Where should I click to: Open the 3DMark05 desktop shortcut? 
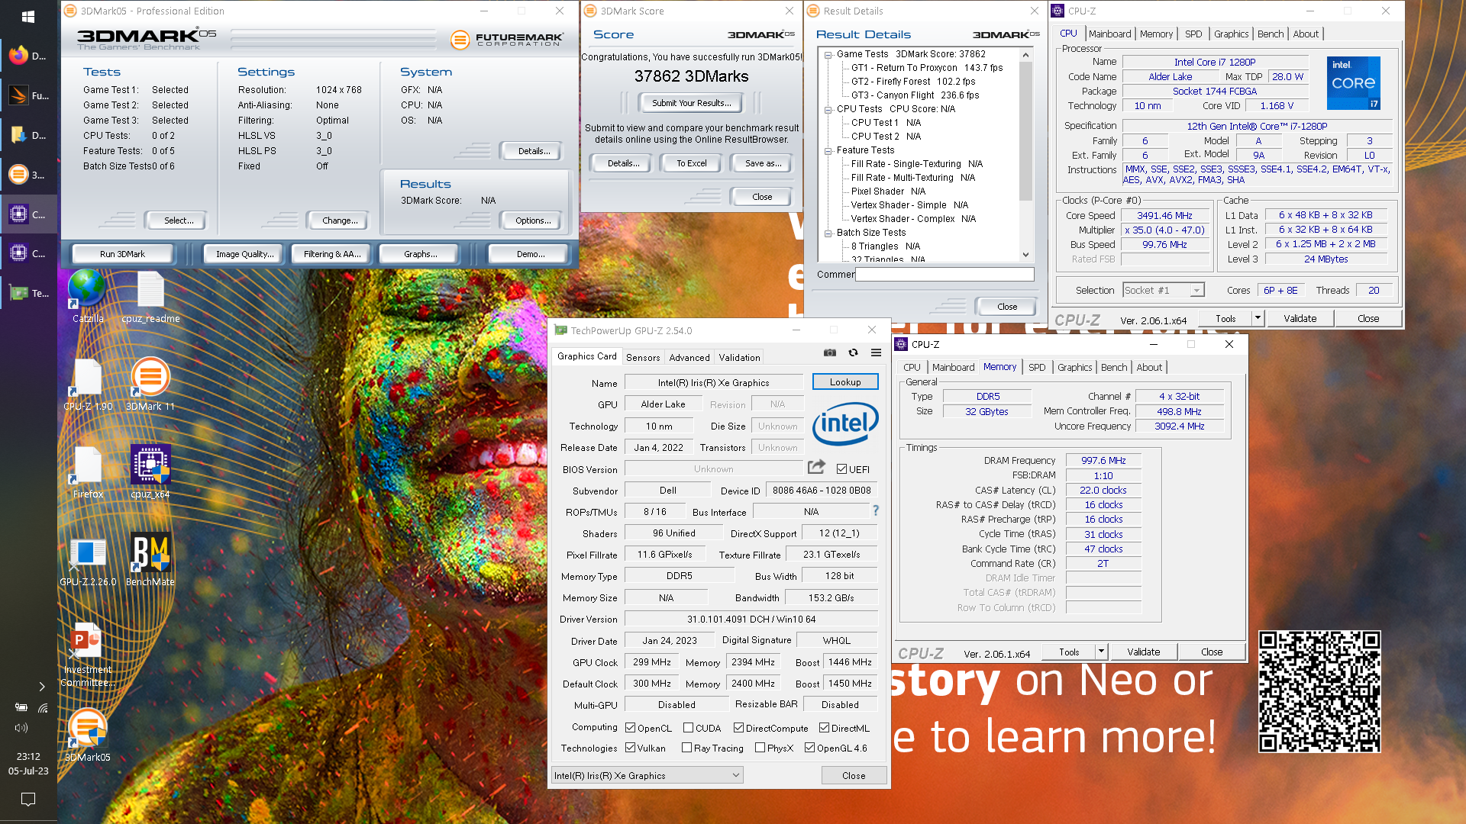click(x=88, y=735)
